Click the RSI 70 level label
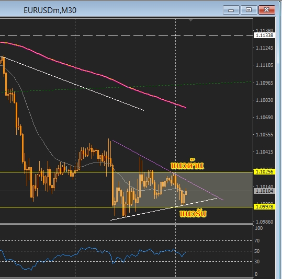This screenshot has height=279, width=282. 257,240
